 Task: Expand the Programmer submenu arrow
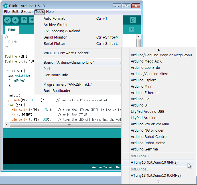[121, 85]
